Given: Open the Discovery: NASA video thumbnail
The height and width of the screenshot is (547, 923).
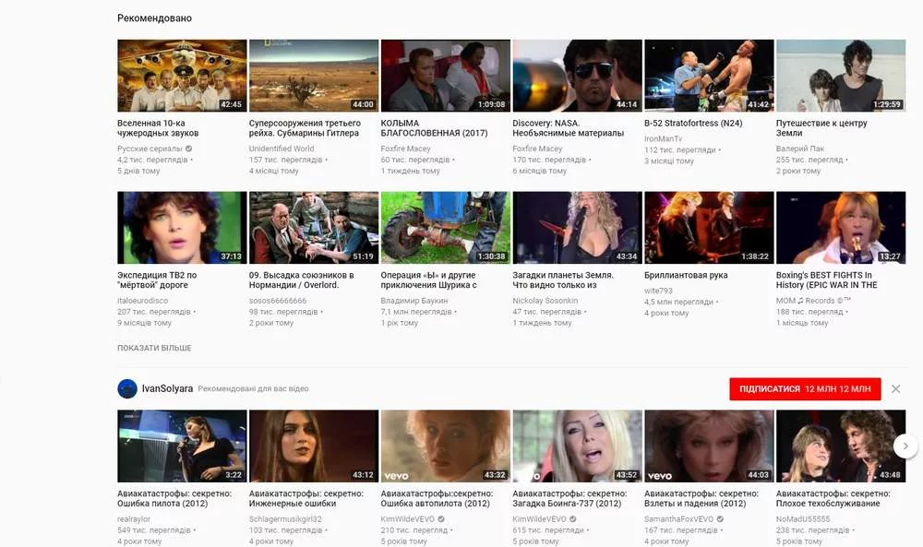Looking at the screenshot, I should pyautogui.click(x=578, y=76).
